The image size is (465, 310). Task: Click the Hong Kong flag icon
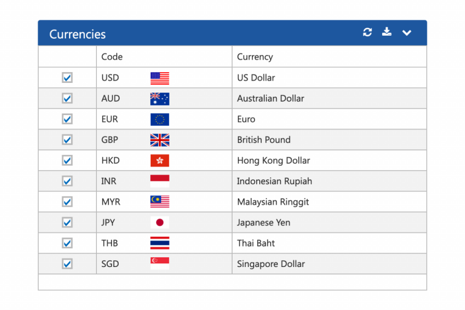coord(160,161)
